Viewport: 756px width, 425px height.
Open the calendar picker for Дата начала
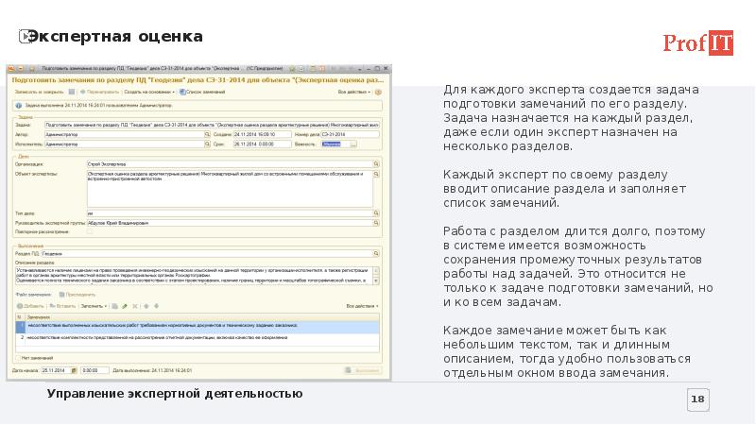point(74,369)
